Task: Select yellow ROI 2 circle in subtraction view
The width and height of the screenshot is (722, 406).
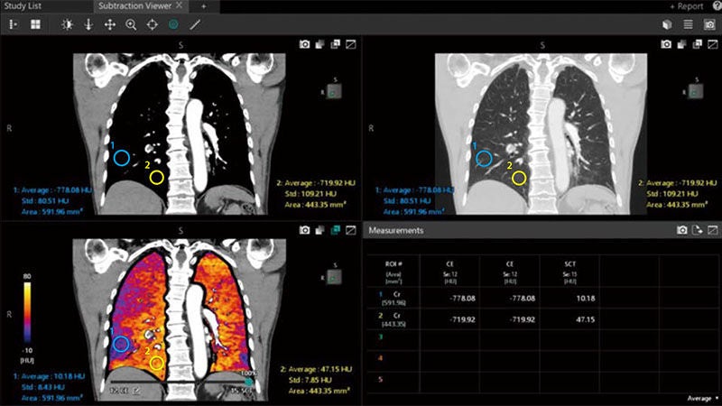Action: [x=156, y=364]
